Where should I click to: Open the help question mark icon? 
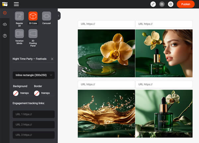(x=5, y=36)
